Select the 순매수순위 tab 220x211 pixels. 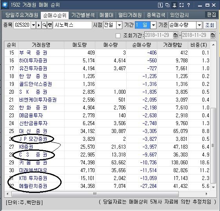55,15
